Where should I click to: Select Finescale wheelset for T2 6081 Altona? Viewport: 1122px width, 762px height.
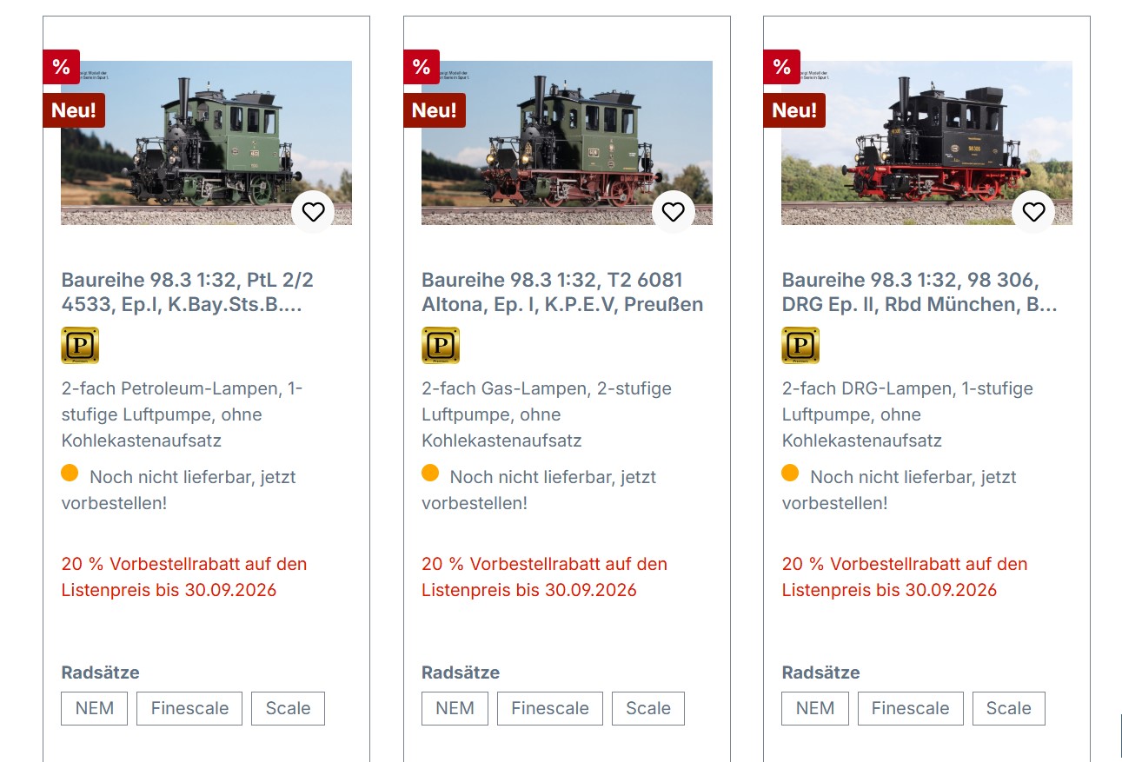point(550,708)
